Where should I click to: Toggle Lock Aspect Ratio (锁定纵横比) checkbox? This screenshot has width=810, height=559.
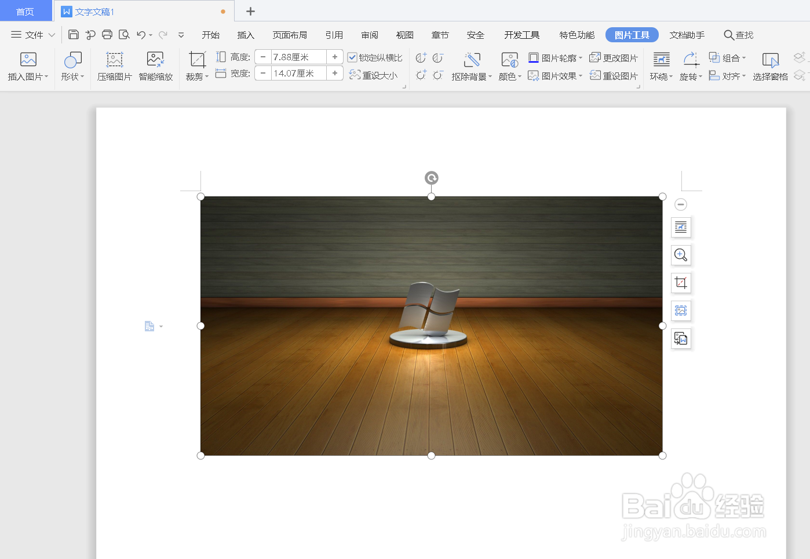[352, 57]
